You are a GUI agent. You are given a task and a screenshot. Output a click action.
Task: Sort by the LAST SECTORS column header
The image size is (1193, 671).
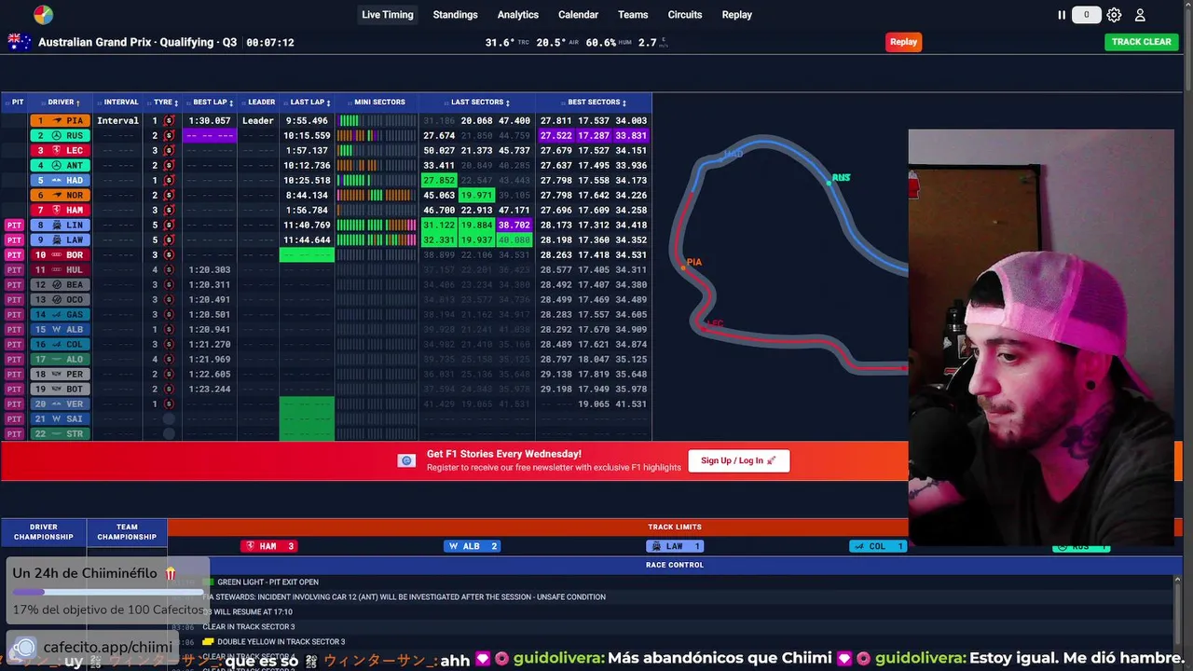477,103
